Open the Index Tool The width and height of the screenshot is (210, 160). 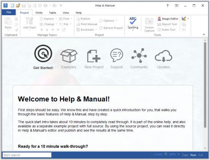point(166,30)
